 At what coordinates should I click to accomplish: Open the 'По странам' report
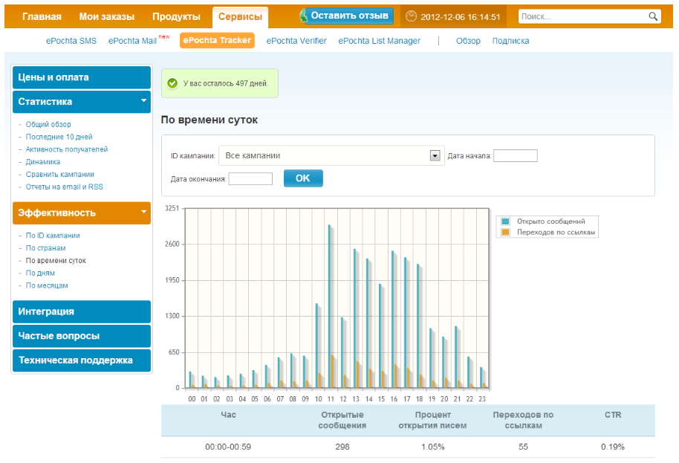[x=45, y=248]
